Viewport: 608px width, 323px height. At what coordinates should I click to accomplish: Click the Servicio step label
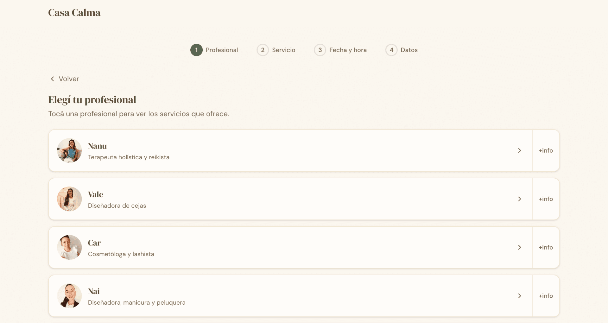[283, 50]
